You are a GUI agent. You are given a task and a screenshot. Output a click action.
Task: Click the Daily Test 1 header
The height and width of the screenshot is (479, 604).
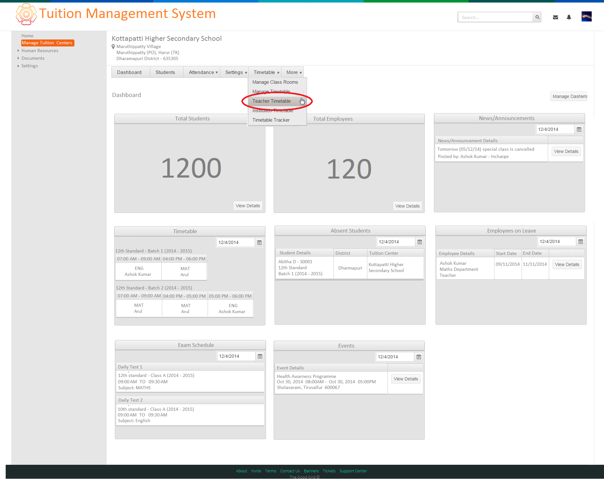point(190,367)
